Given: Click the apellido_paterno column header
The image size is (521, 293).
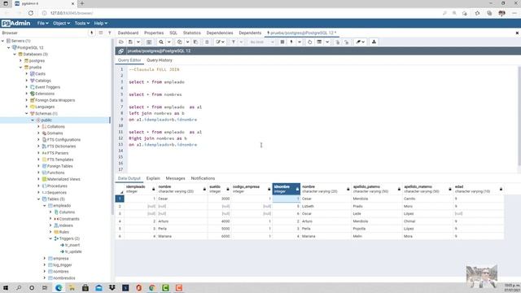Looking at the screenshot, I should pos(376,189).
